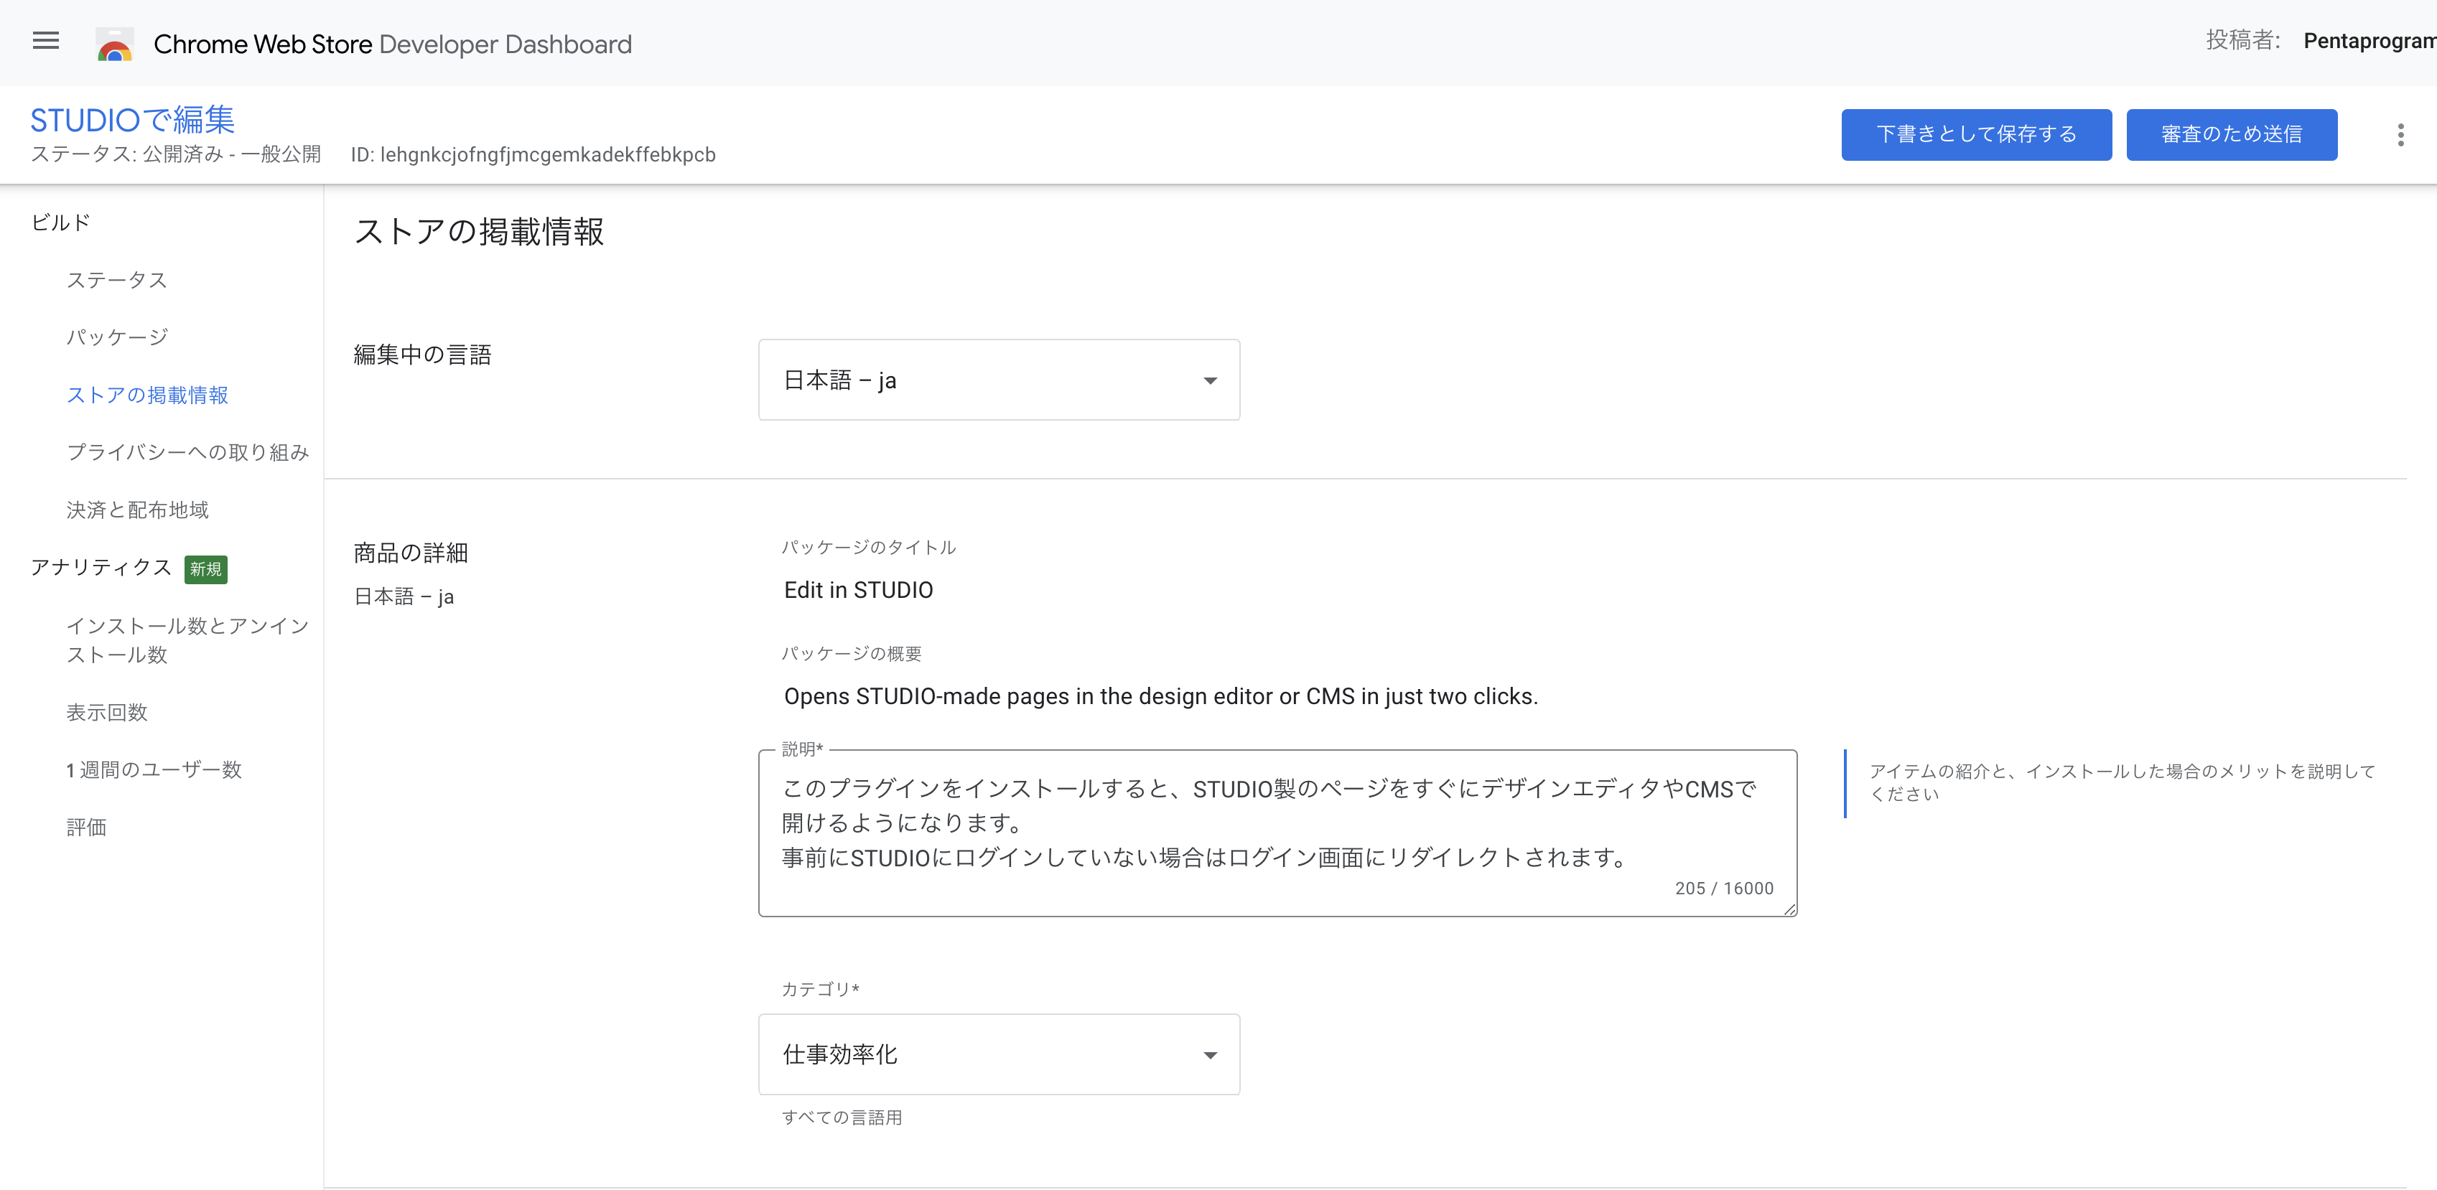Select the ストアの掲載情報 sidebar item

click(x=146, y=395)
